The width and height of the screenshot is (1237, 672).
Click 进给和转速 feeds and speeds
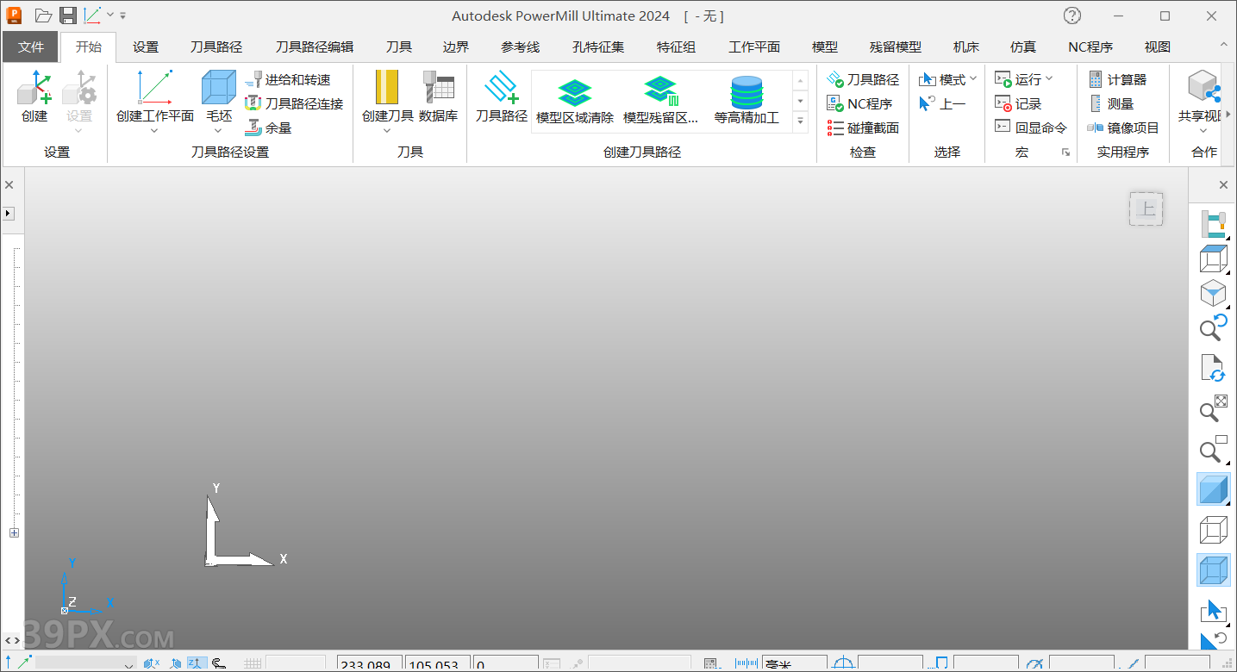tap(288, 79)
